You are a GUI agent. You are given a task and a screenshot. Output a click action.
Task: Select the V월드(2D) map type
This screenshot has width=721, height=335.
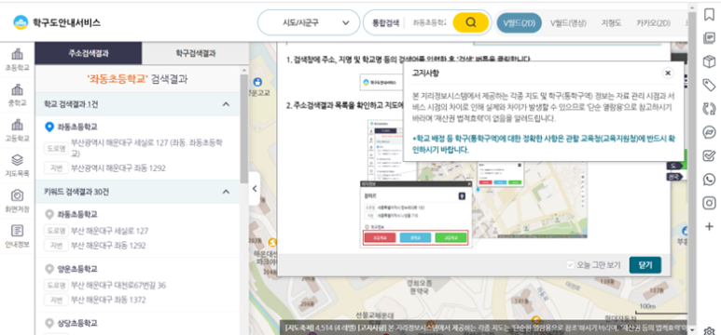(x=520, y=23)
